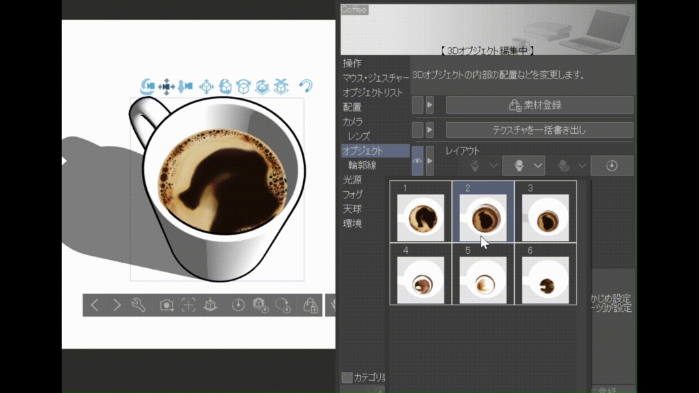Click the reset model scale cube icon
The height and width of the screenshot is (393, 699).
[x=261, y=305]
